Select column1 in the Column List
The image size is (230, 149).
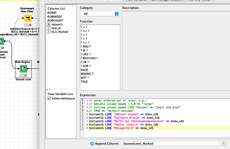pyautogui.click(x=57, y=24)
